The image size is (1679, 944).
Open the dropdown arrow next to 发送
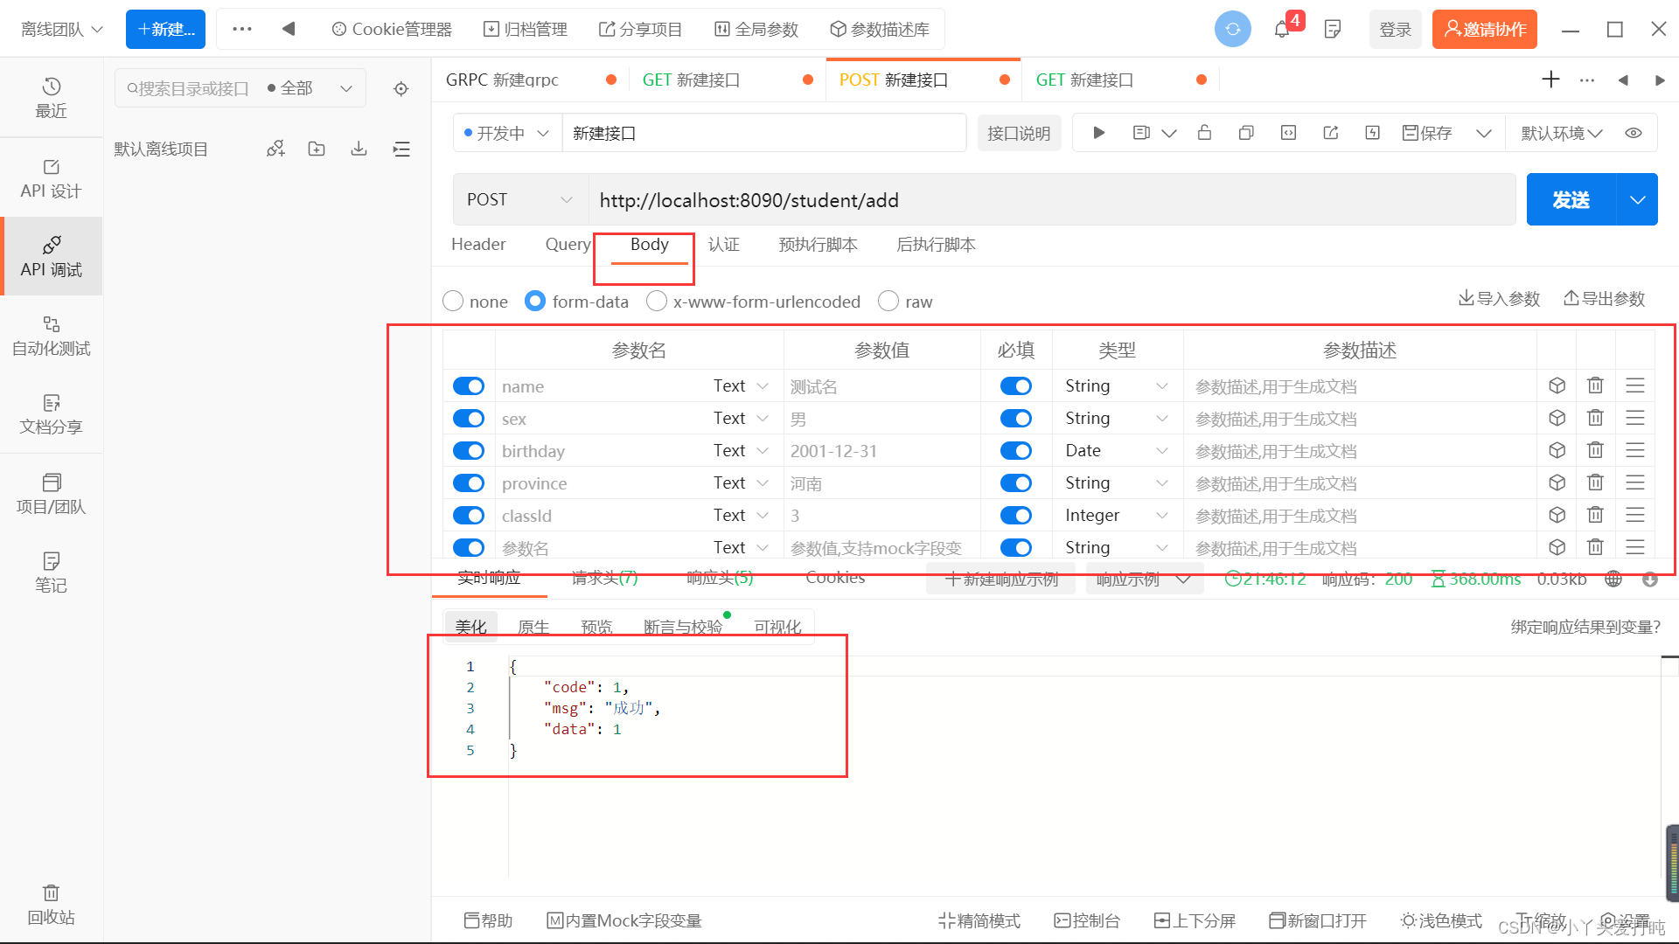click(1637, 199)
